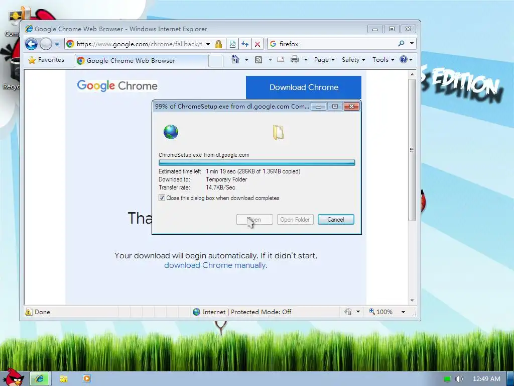Click the security lock icon in address bar
This screenshot has height=386, width=514.
pyautogui.click(x=219, y=44)
